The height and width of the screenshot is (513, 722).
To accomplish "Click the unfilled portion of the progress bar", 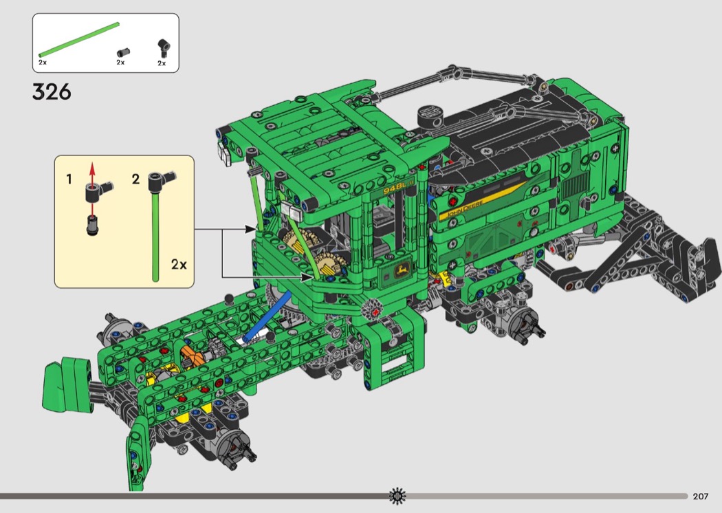I will tap(550, 496).
